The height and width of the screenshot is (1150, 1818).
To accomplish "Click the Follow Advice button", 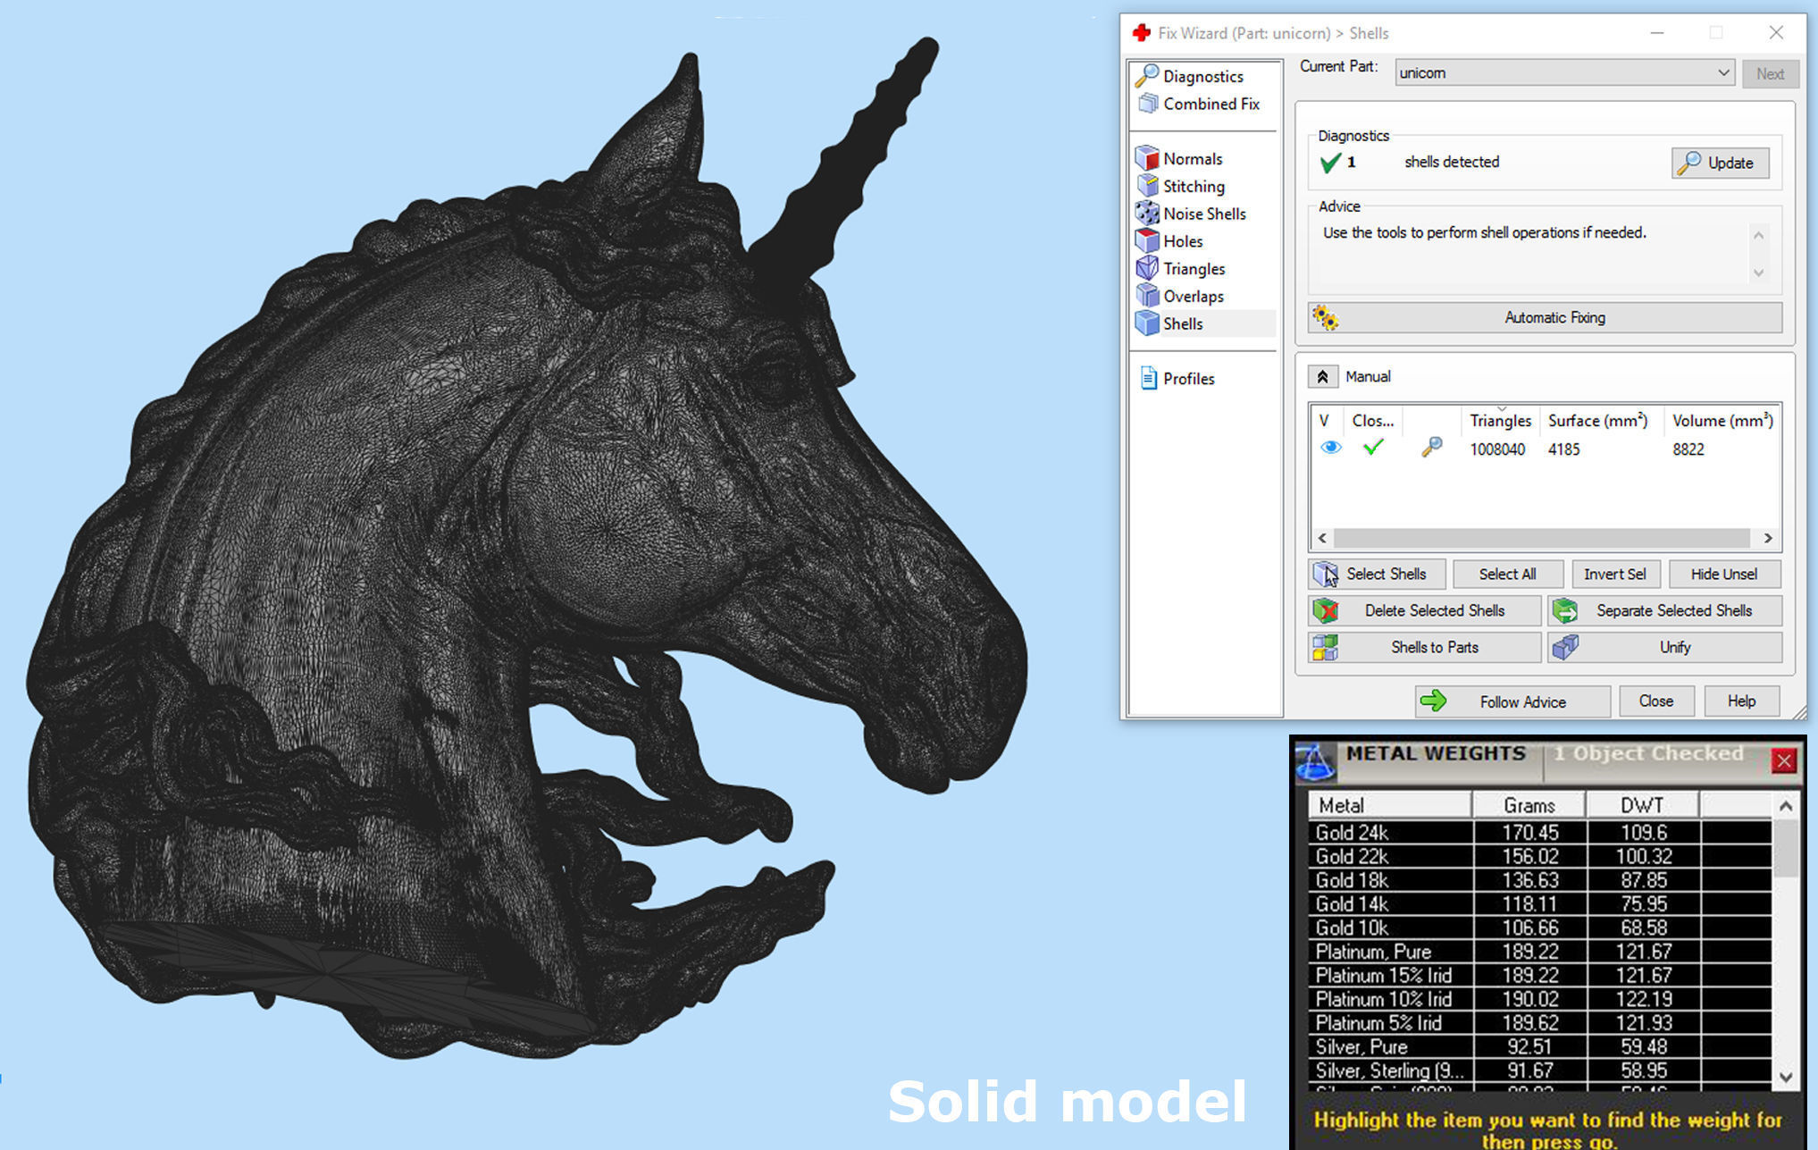I will (1512, 701).
